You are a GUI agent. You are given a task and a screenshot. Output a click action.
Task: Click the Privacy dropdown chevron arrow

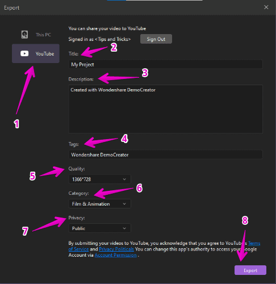[x=124, y=228]
